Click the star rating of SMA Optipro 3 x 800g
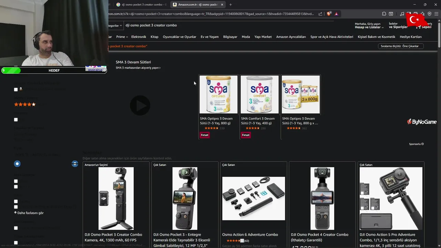The height and width of the screenshot is (248, 441). [x=294, y=128]
